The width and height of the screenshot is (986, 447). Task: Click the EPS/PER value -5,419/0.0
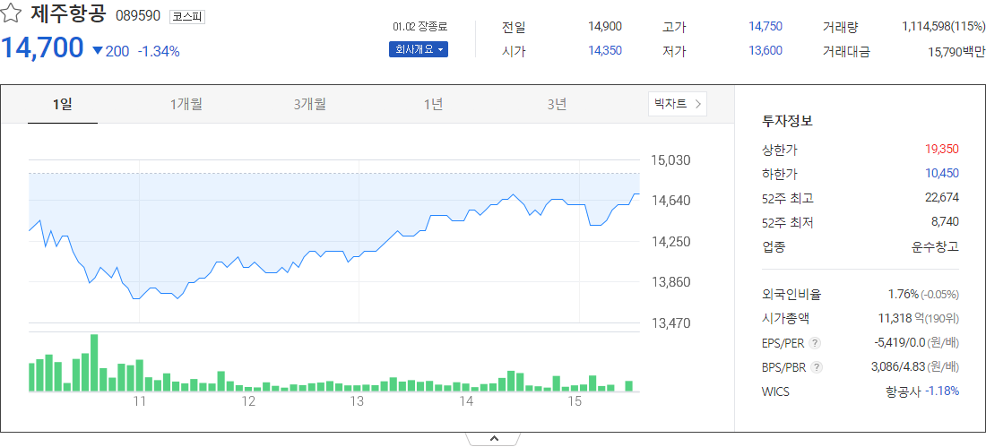pyautogui.click(x=902, y=342)
